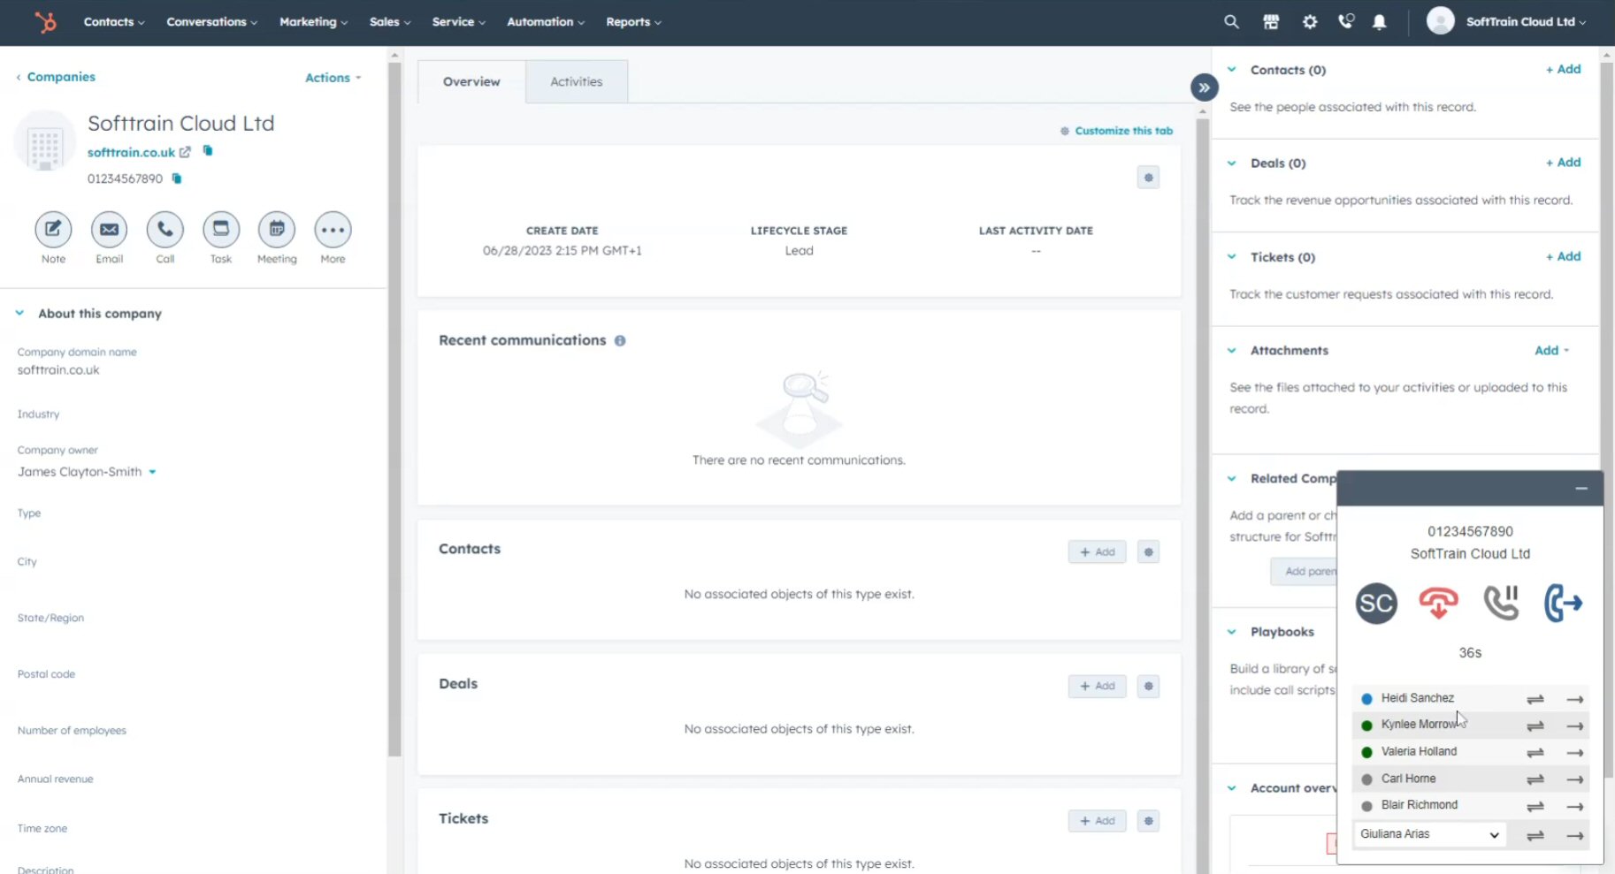Open the Automation menu
This screenshot has height=874, width=1615.
545,21
